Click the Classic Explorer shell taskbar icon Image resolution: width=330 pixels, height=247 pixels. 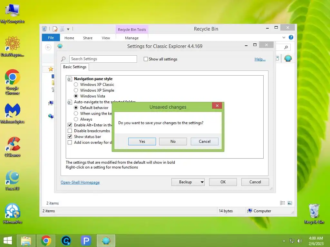tap(106, 241)
